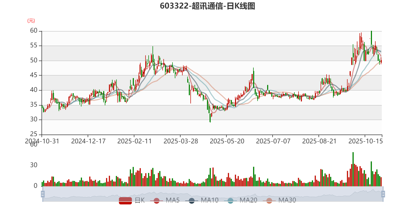Click the 55 price axis label

coord(34,46)
